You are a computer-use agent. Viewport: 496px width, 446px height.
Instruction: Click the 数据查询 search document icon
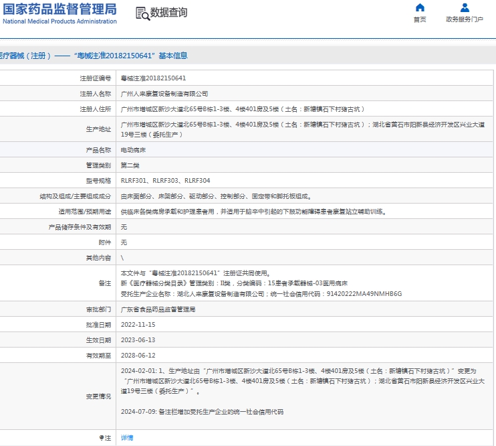[x=142, y=13]
